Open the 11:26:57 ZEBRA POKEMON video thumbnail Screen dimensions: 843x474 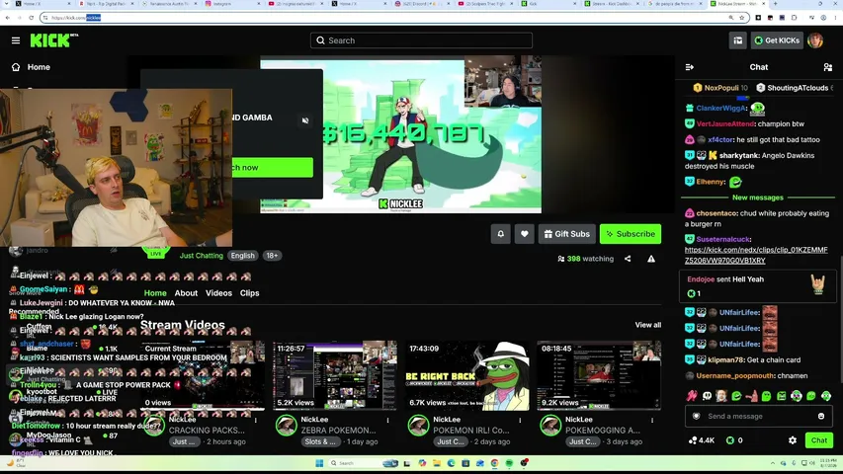[335, 375]
